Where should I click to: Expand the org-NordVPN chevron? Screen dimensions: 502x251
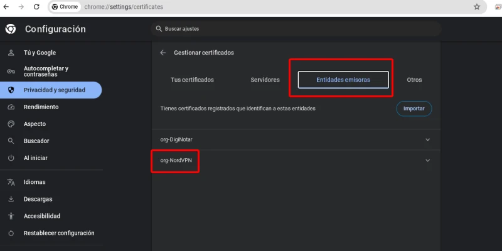[428, 161]
